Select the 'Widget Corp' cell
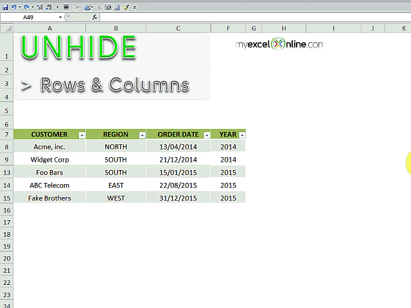411x308 pixels. click(49, 160)
